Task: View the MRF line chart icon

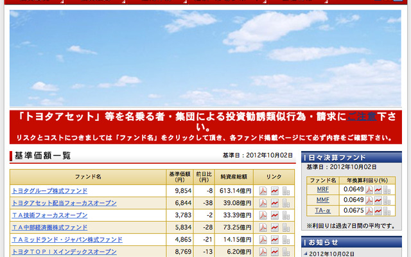Action: [x=378, y=190]
